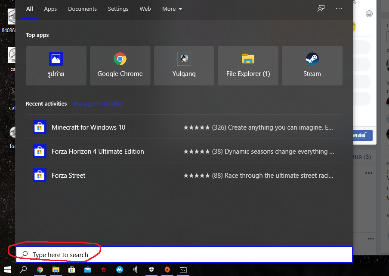Expand the More dropdown filter

(172, 9)
